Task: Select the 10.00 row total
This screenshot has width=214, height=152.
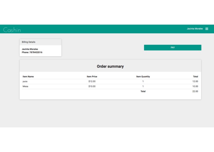Action: click(x=195, y=86)
